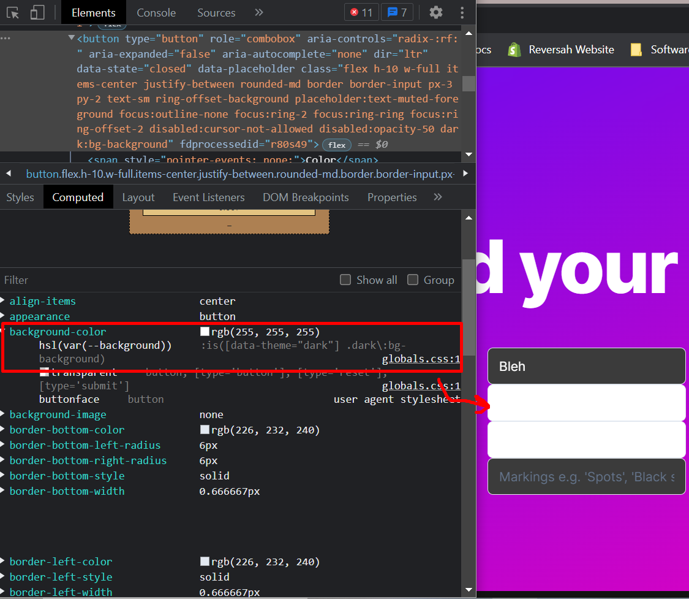Image resolution: width=689 pixels, height=599 pixels.
Task: Click the Shopify Reversah Website bookmark
Action: 561,50
